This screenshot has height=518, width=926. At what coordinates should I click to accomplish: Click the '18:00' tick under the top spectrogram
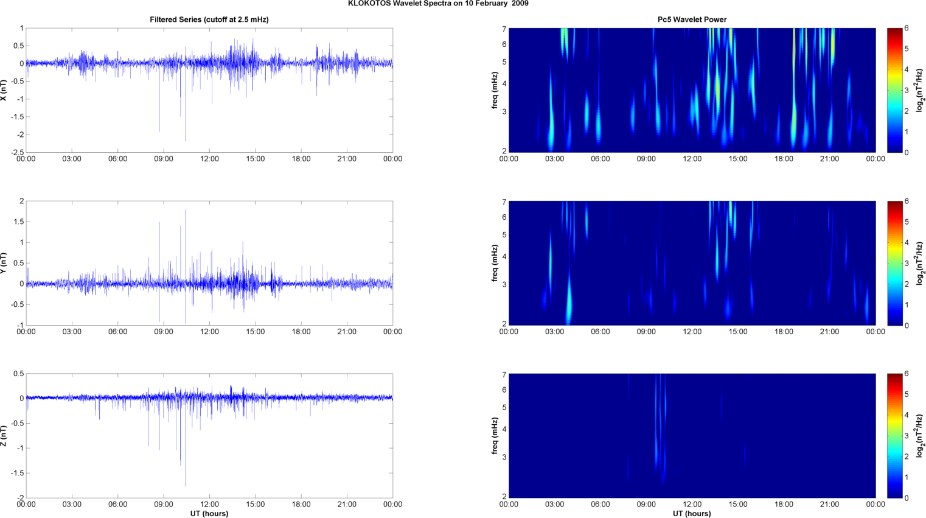click(784, 159)
